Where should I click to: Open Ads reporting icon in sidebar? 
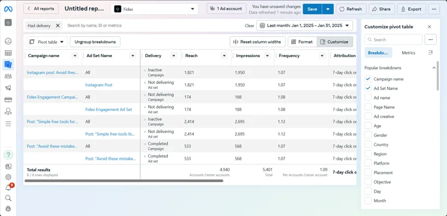click(8, 65)
